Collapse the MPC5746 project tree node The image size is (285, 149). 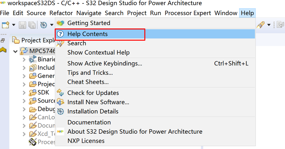(x=15, y=51)
